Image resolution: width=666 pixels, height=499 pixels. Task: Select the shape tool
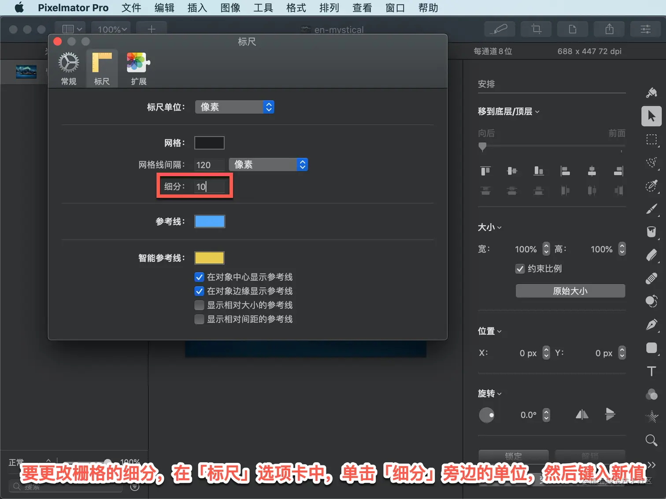coord(651,348)
